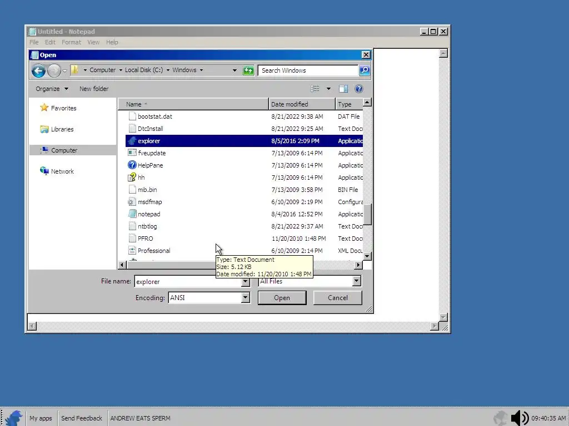This screenshot has height=426, width=569.
Task: Sort by Date modified column header
Action: [x=302, y=104]
